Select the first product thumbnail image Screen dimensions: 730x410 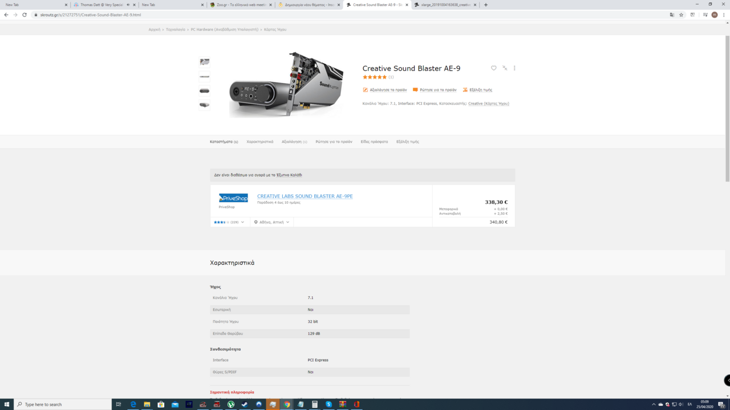(204, 62)
